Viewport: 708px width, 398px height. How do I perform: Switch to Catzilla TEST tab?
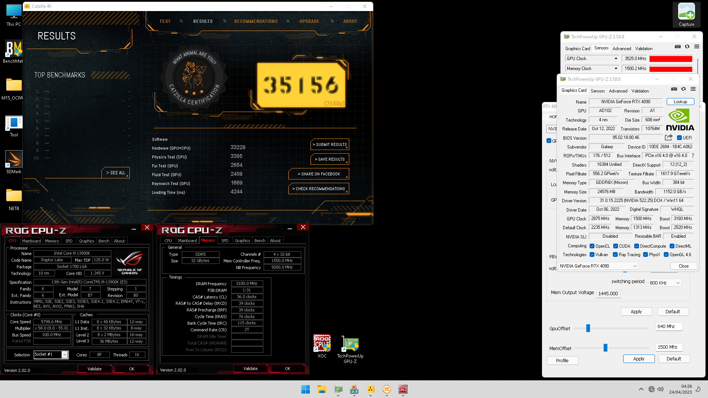click(165, 21)
